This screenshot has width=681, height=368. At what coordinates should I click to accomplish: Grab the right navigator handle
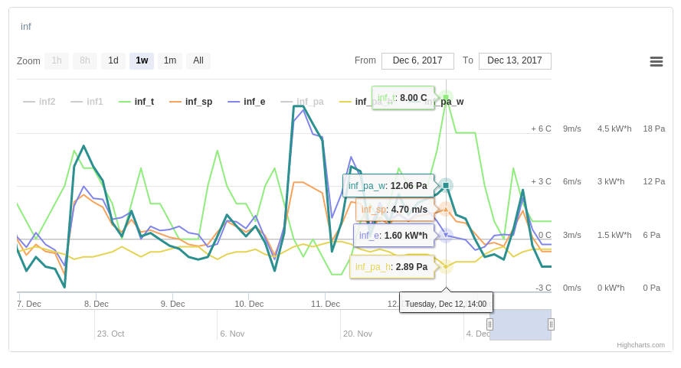(551, 324)
